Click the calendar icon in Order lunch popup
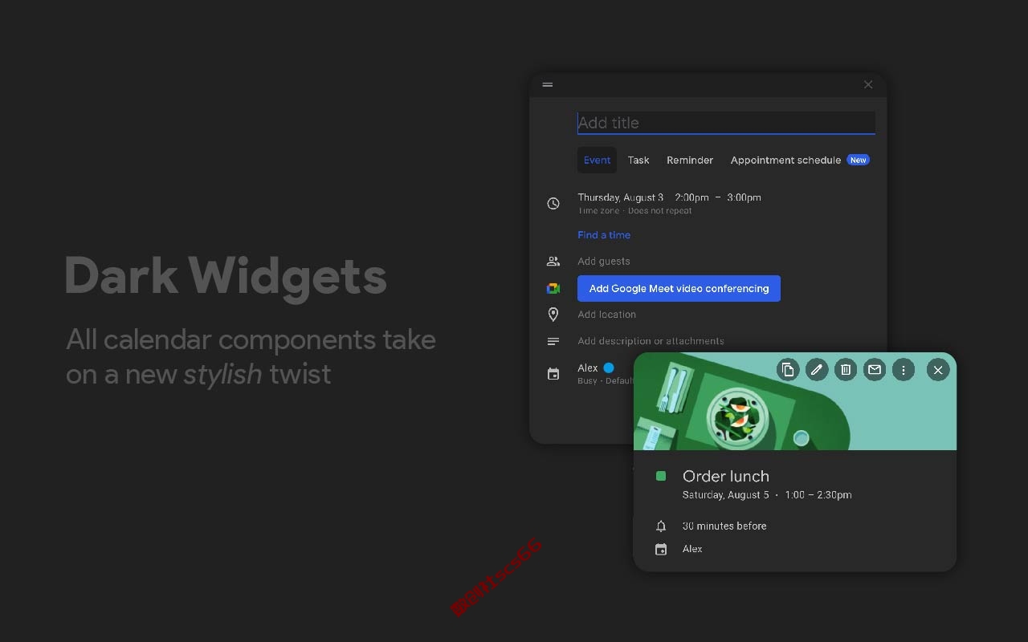 [661, 550]
